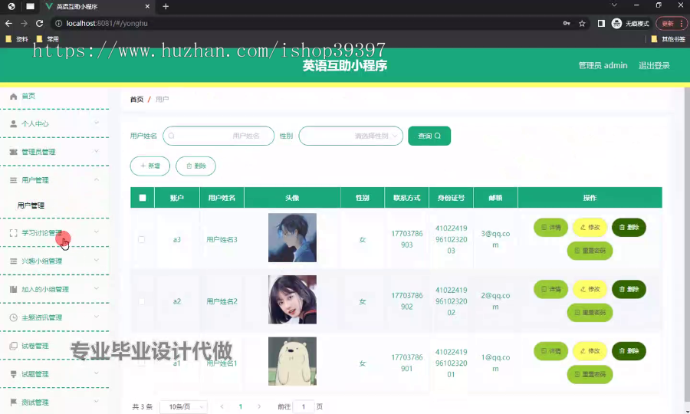Open a new browser tab
This screenshot has height=414, width=690.
[166, 6]
